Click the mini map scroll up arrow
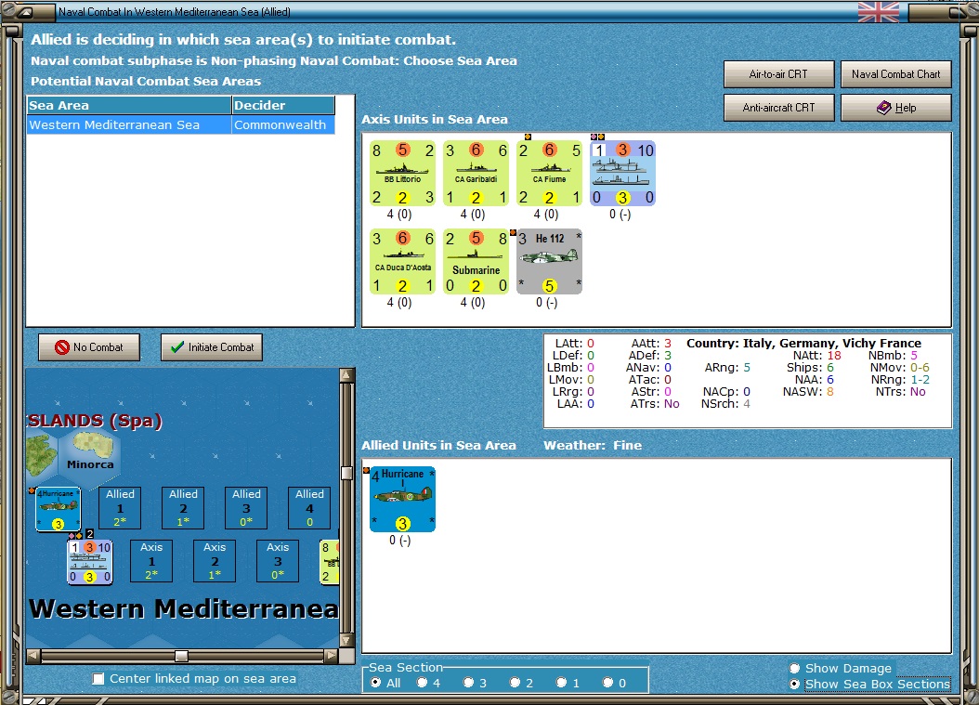The height and width of the screenshot is (705, 979). click(346, 374)
